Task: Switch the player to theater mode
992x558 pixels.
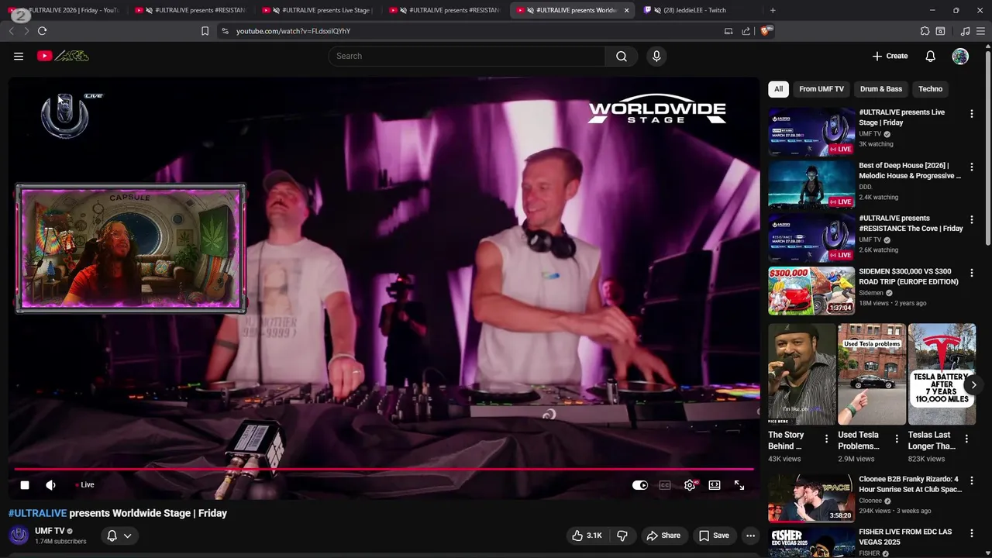Action: pos(715,485)
